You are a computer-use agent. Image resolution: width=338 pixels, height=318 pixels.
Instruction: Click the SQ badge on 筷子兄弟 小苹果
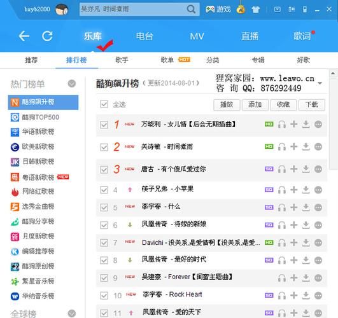point(269,190)
